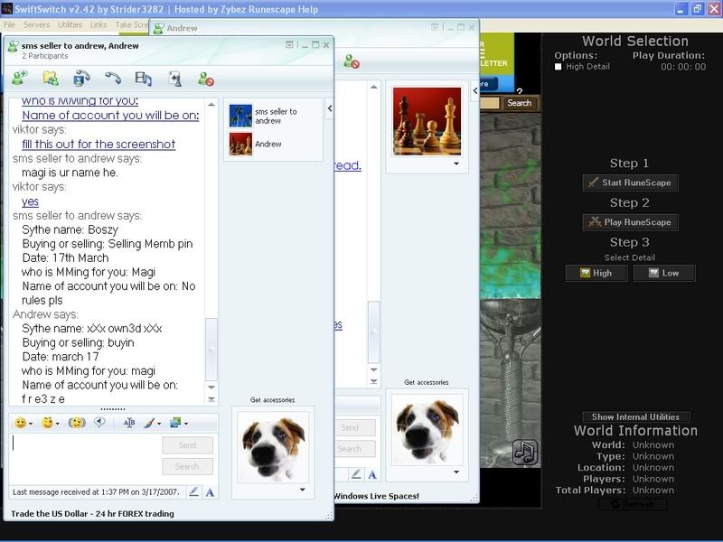Image resolution: width=723 pixels, height=542 pixels.
Task: Click handwriting pen icon in Andrew window
Action: tap(356, 474)
